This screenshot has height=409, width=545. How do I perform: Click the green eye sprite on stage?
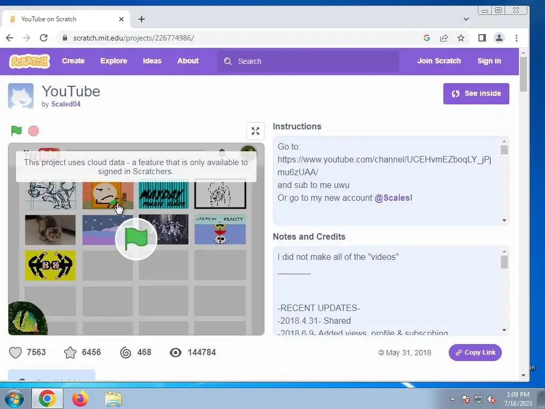pos(27,319)
